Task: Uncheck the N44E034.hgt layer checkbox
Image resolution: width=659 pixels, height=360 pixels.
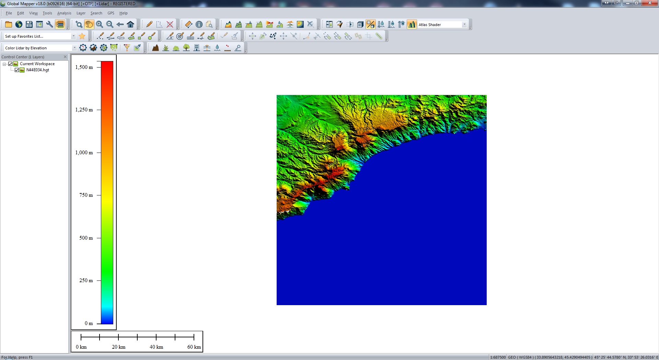Action: 17,70
